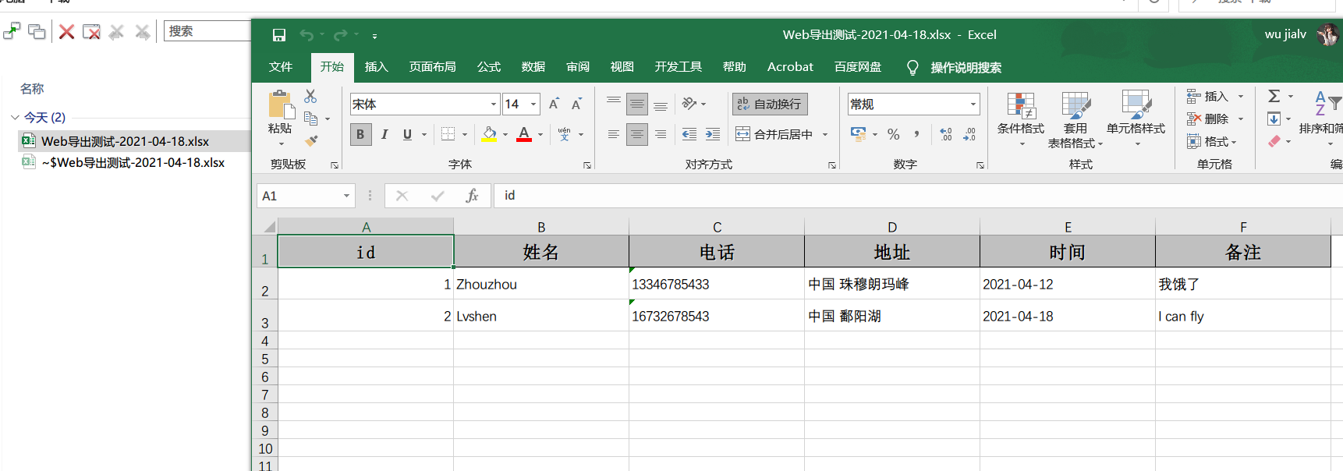Toggle Underline formatting
Image resolution: width=1343 pixels, height=471 pixels.
pos(407,134)
